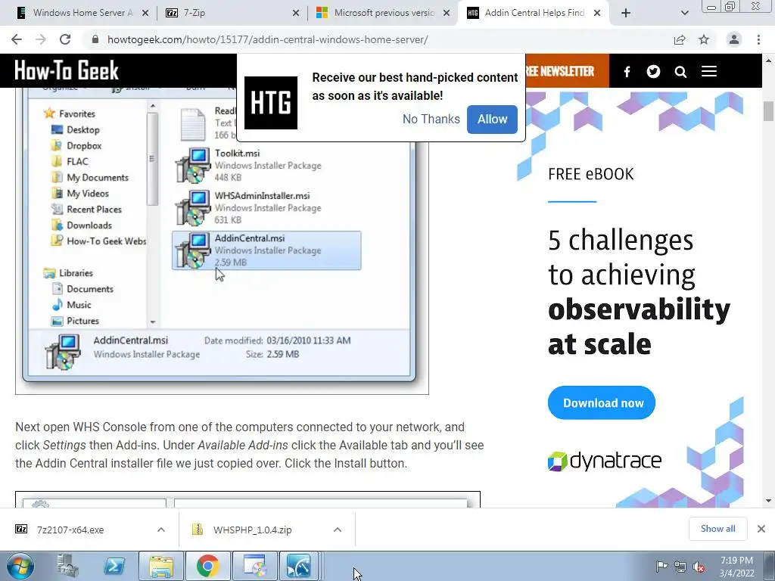Viewport: 775px width, 581px height.
Task: Open the clock showing 7:19 PM
Action: tap(736, 567)
